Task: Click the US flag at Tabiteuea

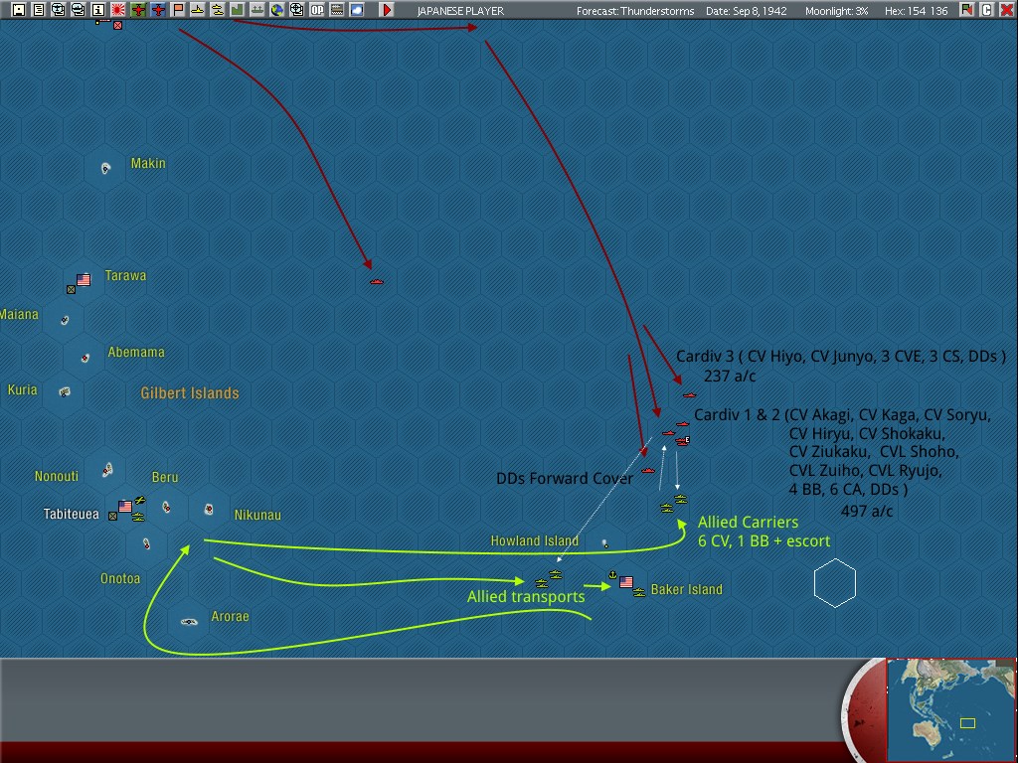Action: click(x=125, y=506)
